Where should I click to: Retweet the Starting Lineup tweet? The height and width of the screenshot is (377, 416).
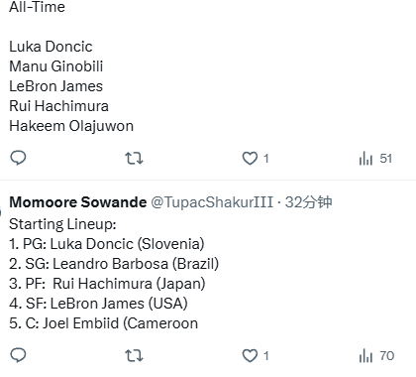click(x=134, y=356)
